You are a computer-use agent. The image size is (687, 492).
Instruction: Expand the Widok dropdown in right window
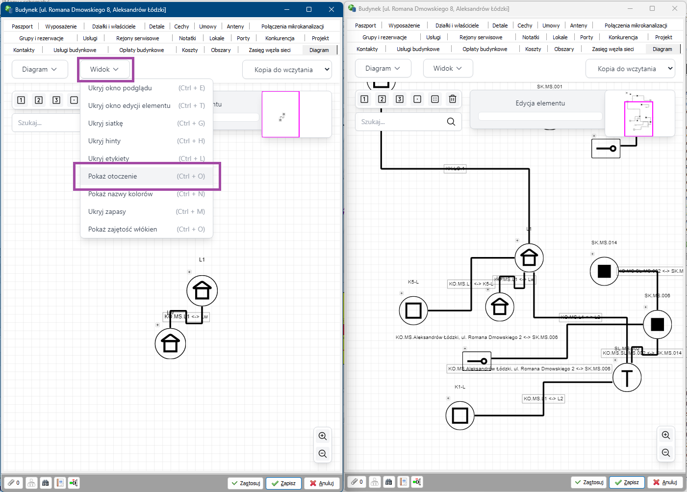[447, 68]
